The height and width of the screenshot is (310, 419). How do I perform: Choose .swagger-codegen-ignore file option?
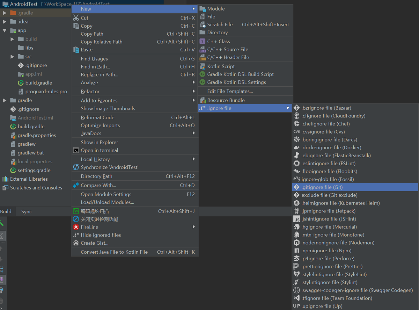point(355,290)
